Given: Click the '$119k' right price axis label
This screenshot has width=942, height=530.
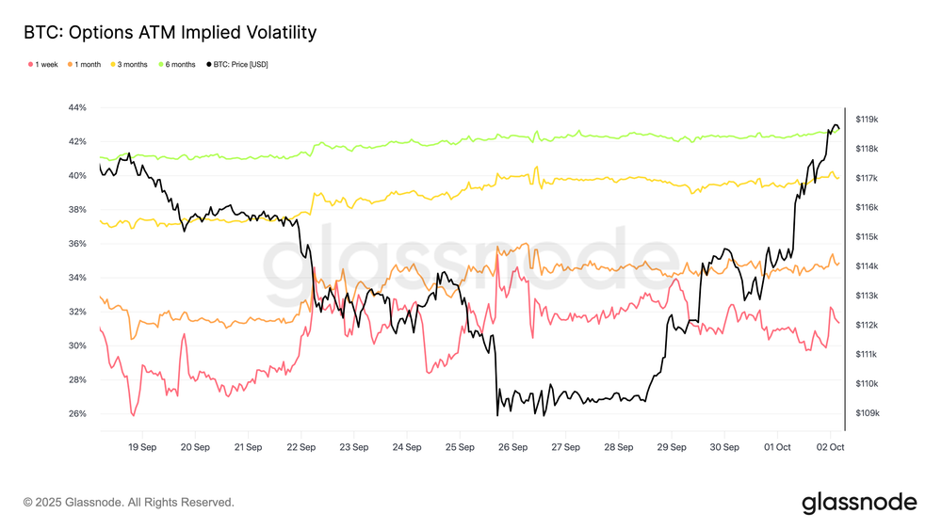Looking at the screenshot, I should click(867, 120).
